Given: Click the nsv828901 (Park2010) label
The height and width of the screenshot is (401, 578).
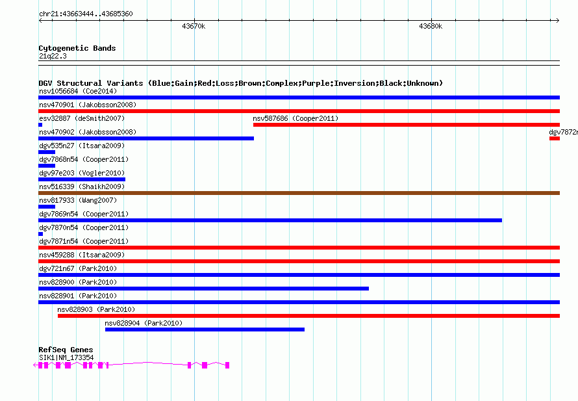Looking at the screenshot, I should [x=78, y=296].
